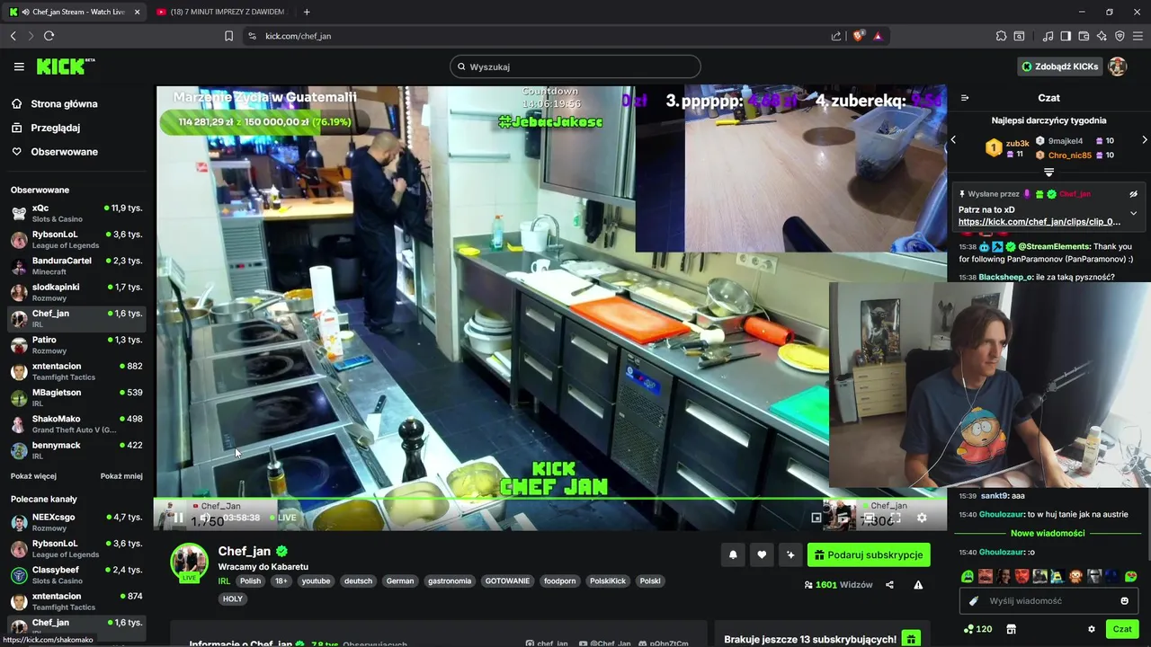Screen dimensions: 1151x647
Task: Open the emoji picker in chat input
Action: pyautogui.click(x=1125, y=601)
